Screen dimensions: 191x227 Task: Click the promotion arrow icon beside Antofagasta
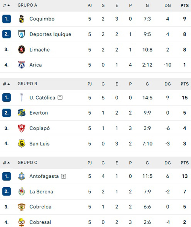(x=63, y=176)
